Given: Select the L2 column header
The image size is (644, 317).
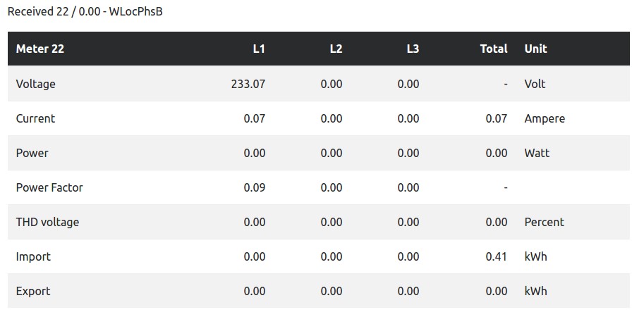Looking at the screenshot, I should [336, 49].
